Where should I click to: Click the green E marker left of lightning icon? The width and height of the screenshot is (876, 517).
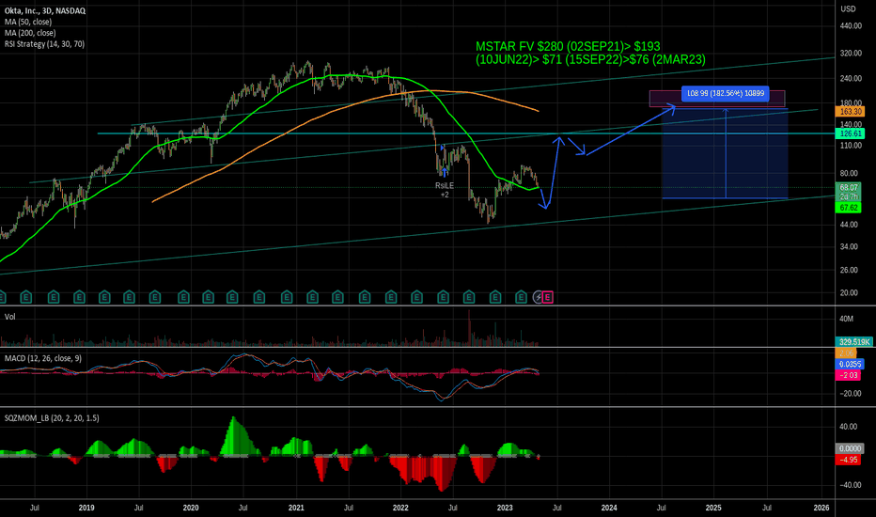click(521, 297)
